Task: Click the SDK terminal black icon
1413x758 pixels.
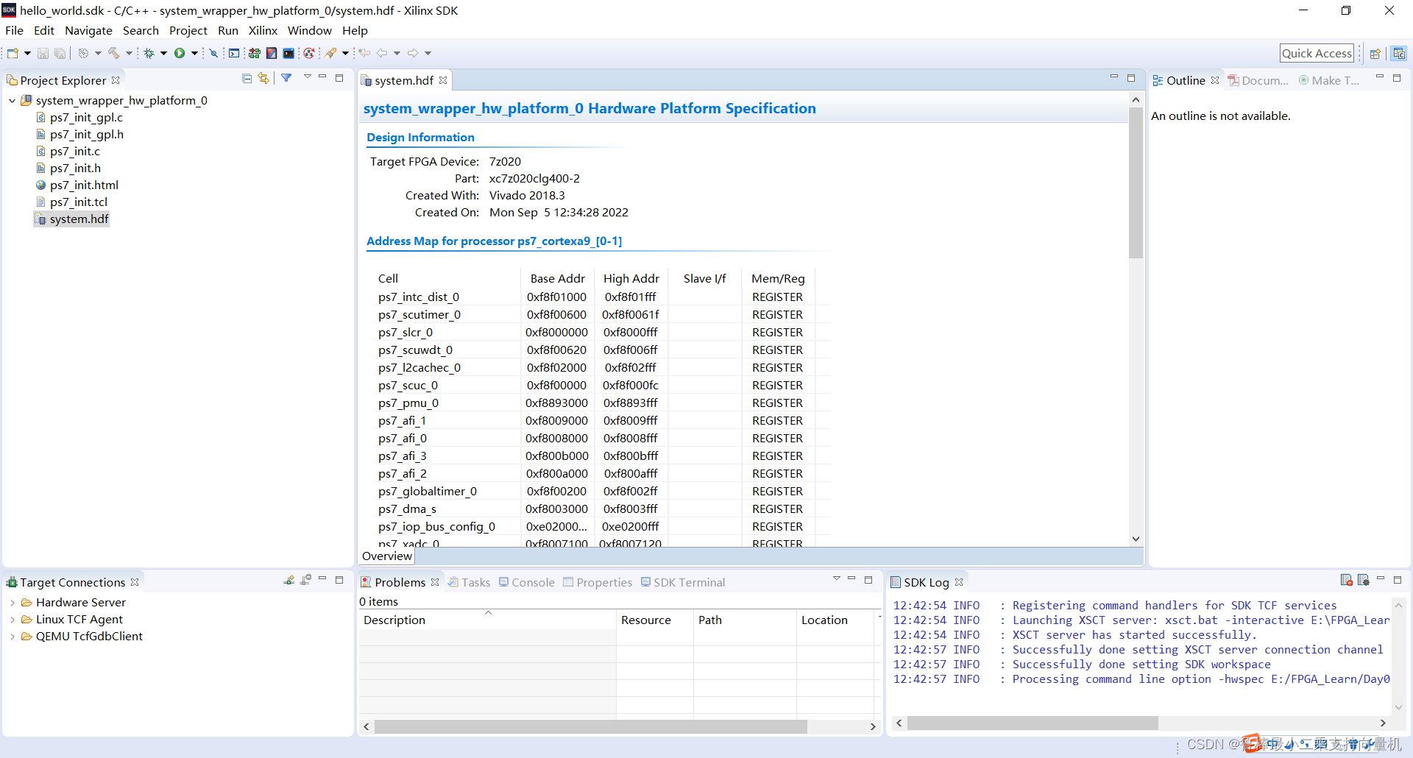Action: tap(288, 53)
